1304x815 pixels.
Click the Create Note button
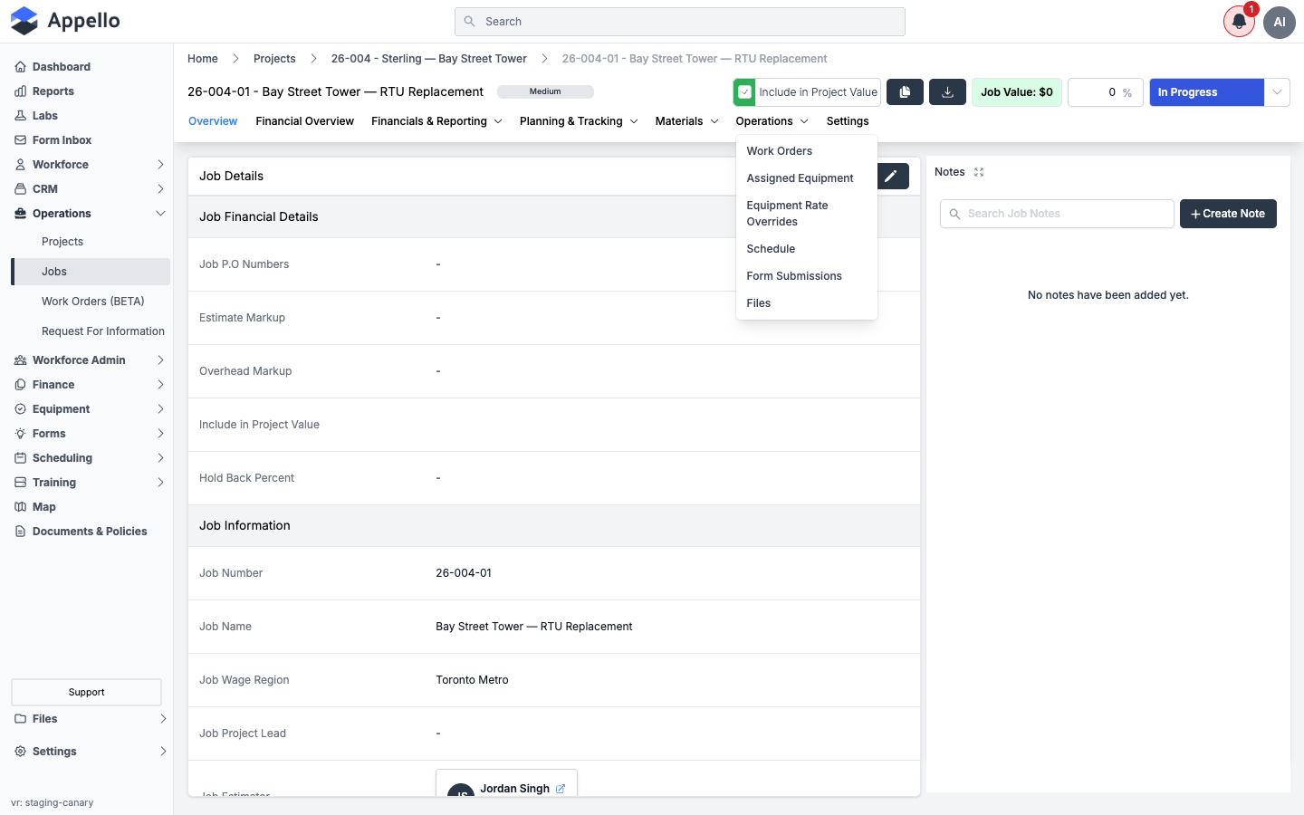[1228, 214]
